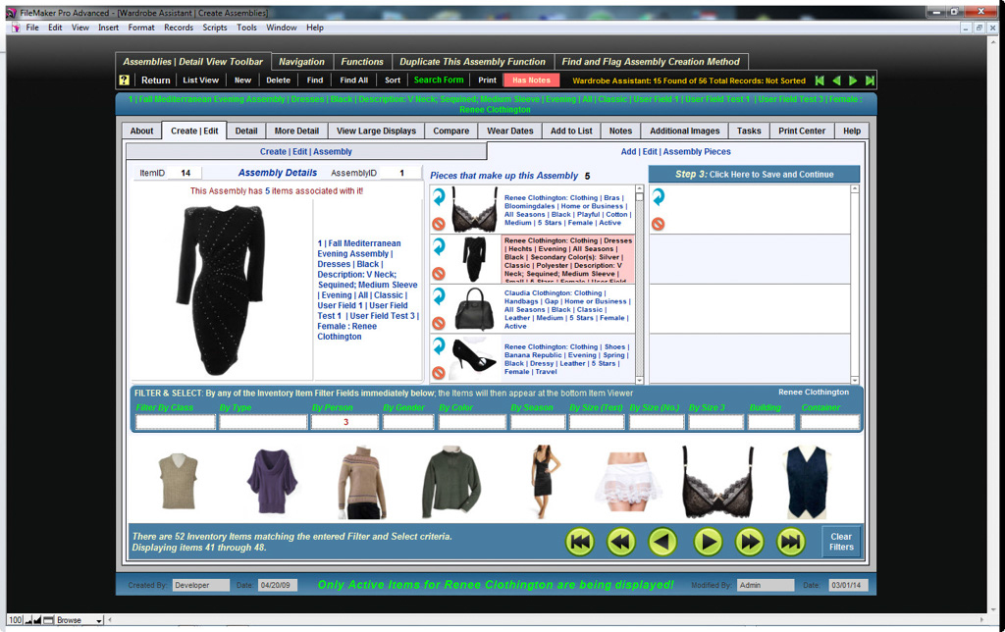Remove the Shoes piece with its red icon
This screenshot has width=1005, height=632.
[x=439, y=372]
